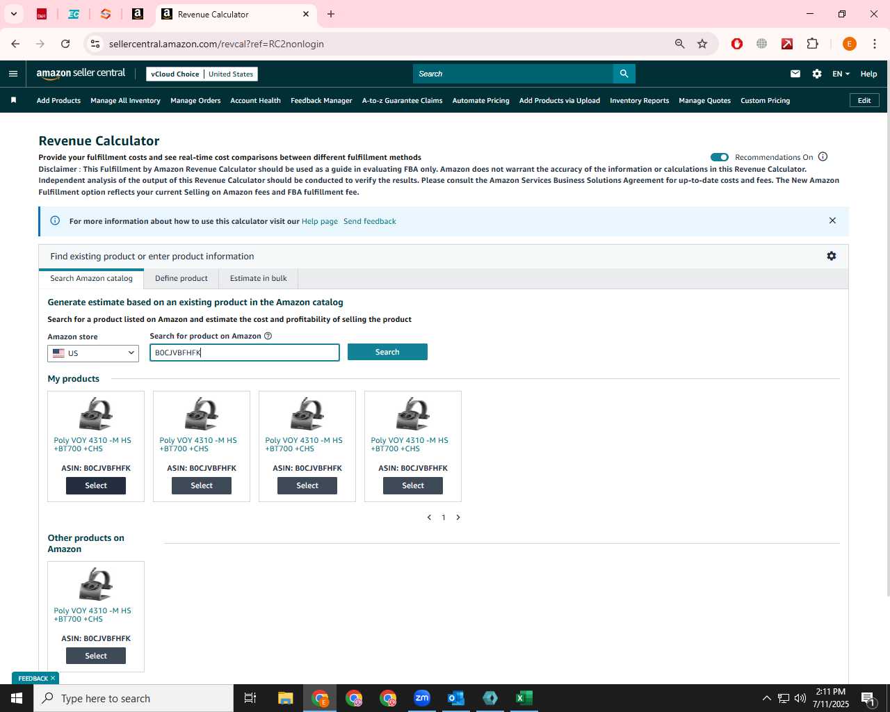Open Excel from the taskbar
The image size is (890, 712).
[524, 698]
